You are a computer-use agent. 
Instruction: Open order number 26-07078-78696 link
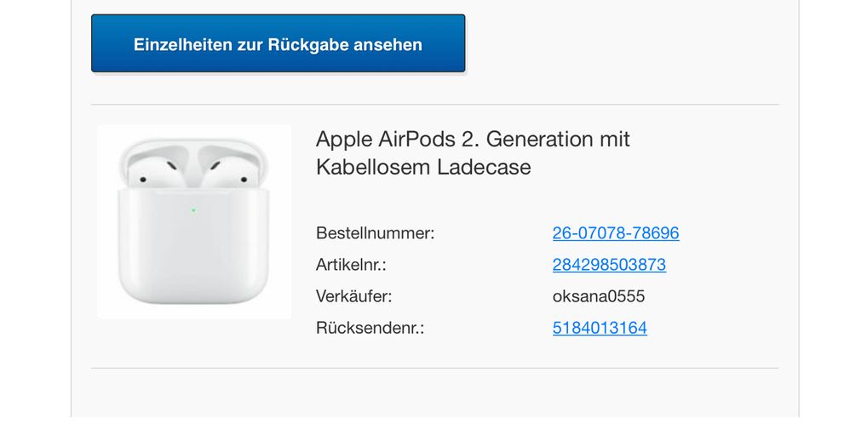(615, 233)
